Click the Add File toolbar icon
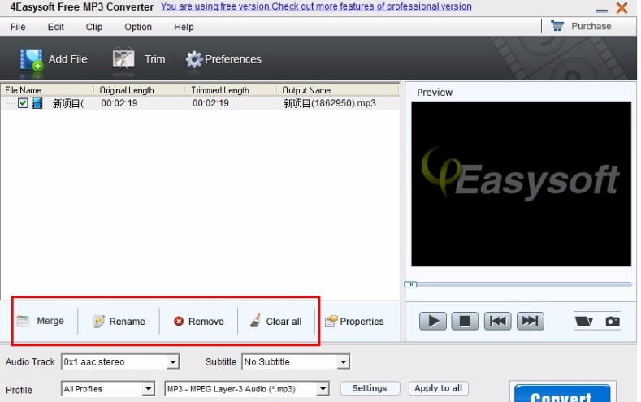The height and width of the screenshot is (402, 641). (32, 59)
